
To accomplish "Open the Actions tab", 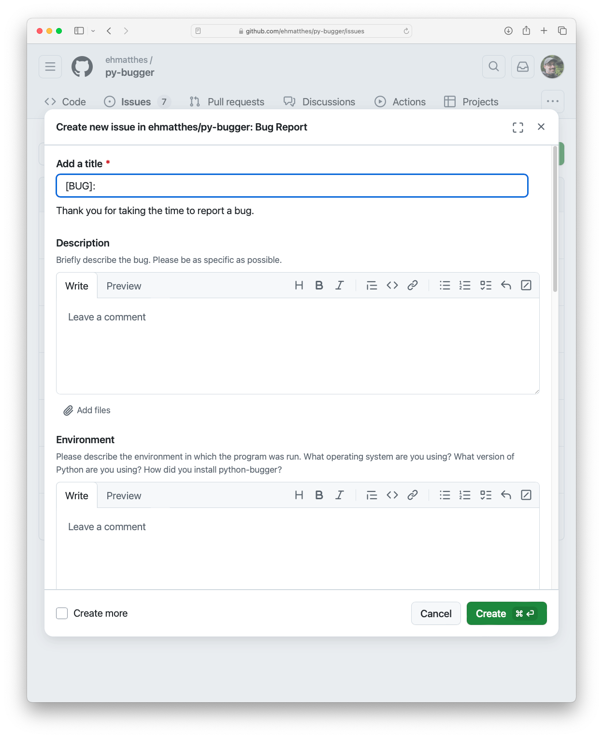I will [400, 101].
